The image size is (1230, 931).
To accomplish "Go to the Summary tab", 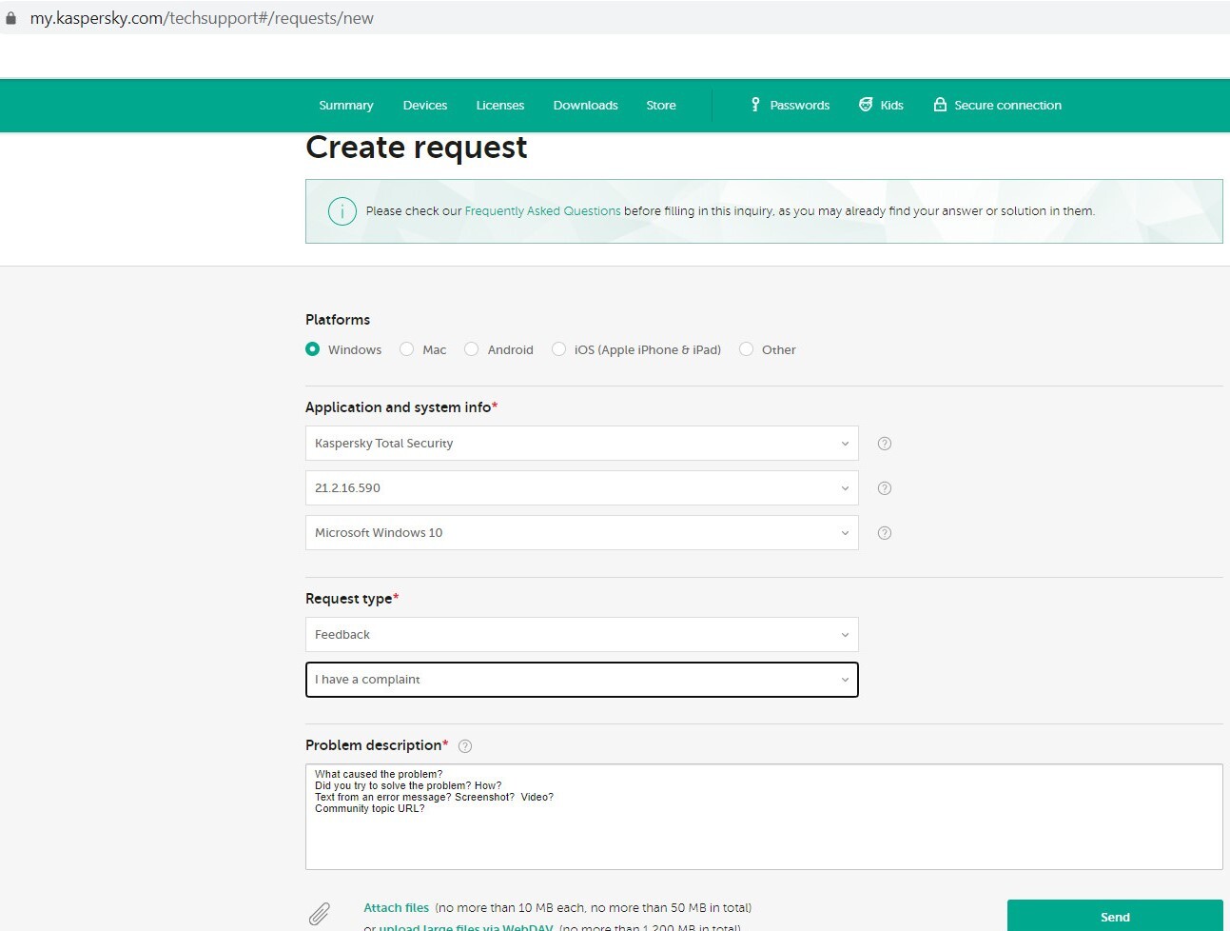I will (x=346, y=106).
